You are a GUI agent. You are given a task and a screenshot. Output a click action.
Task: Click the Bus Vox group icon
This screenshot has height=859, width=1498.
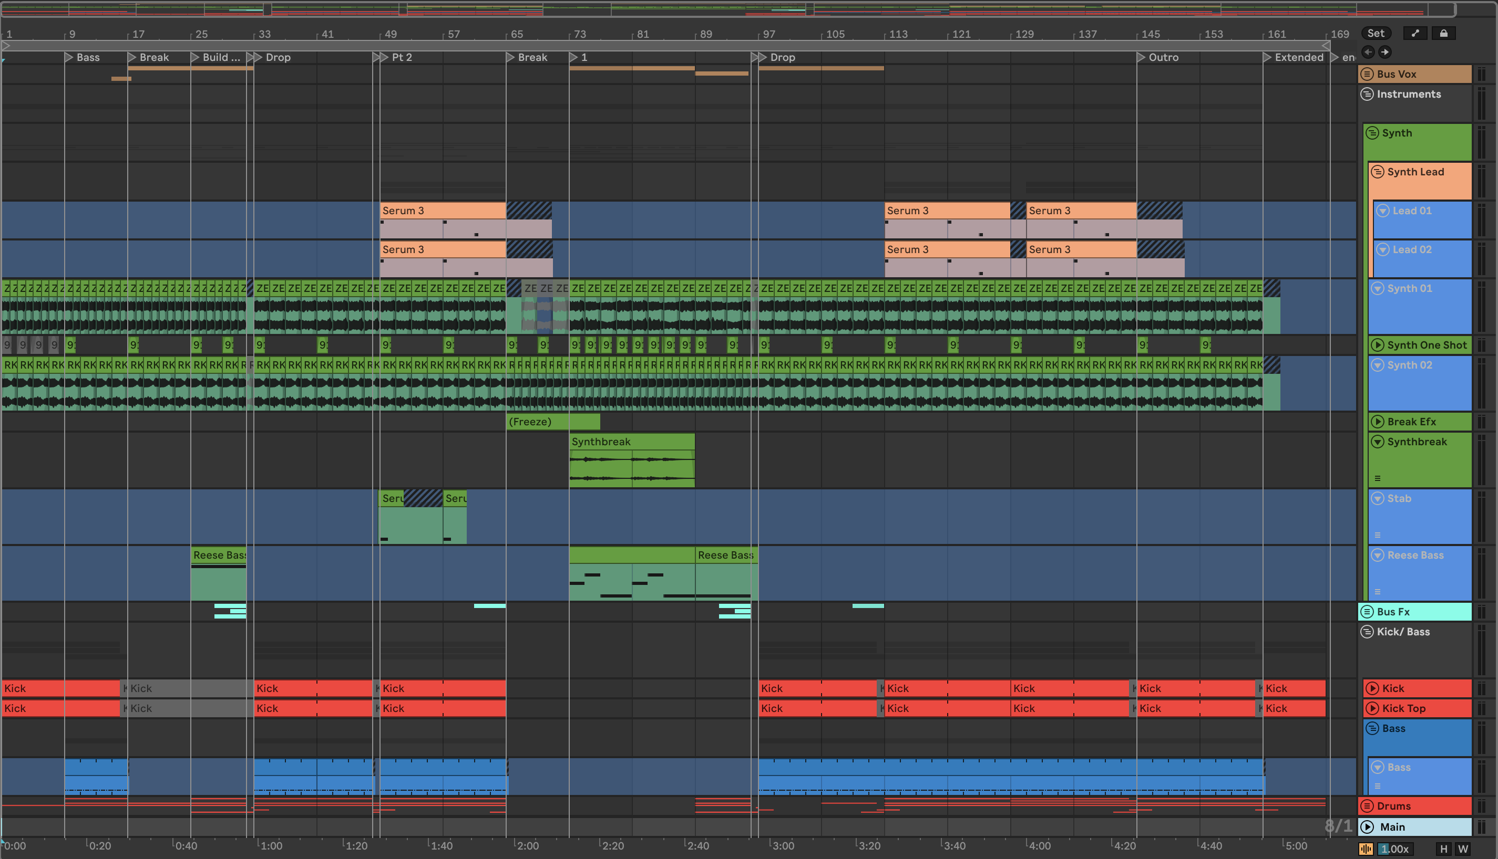tap(1367, 75)
